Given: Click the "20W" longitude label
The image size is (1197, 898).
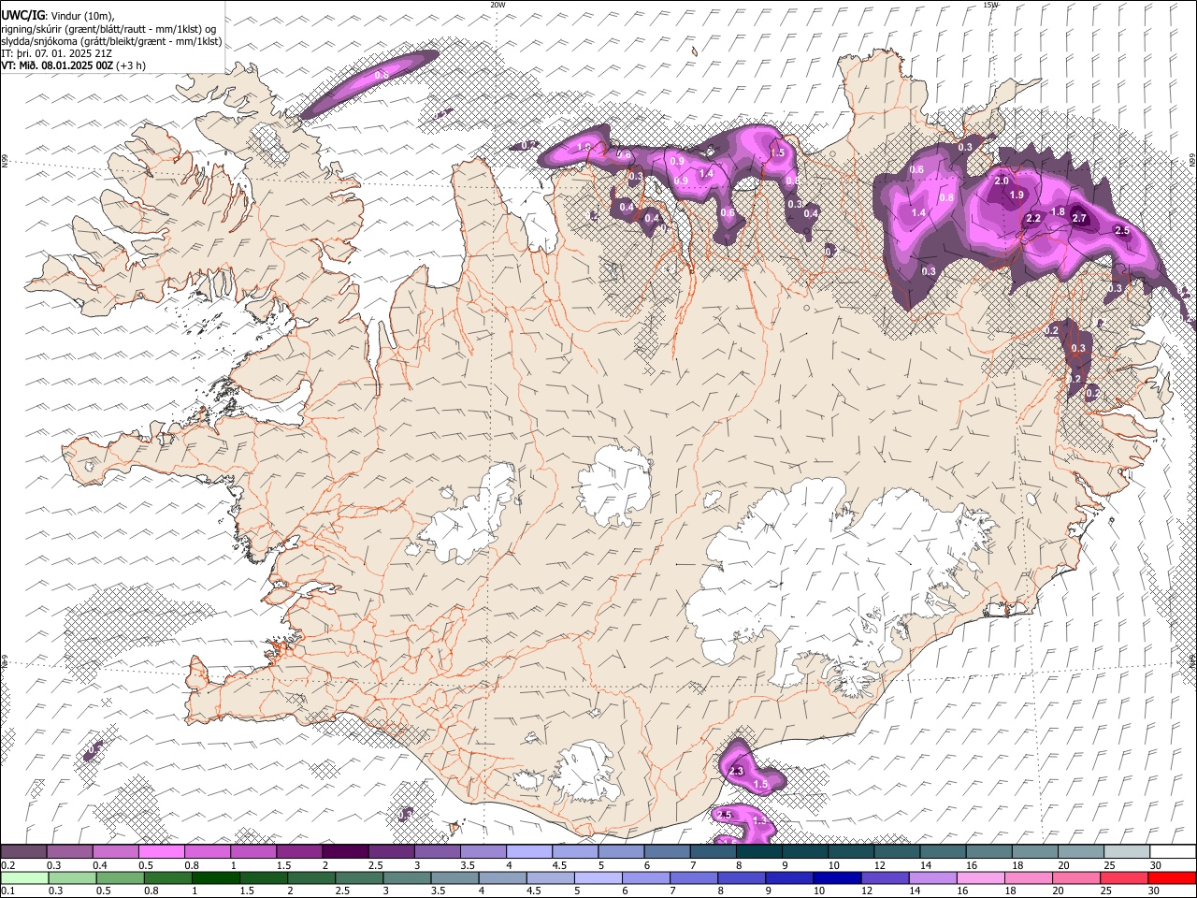Looking at the screenshot, I should pos(498,5).
